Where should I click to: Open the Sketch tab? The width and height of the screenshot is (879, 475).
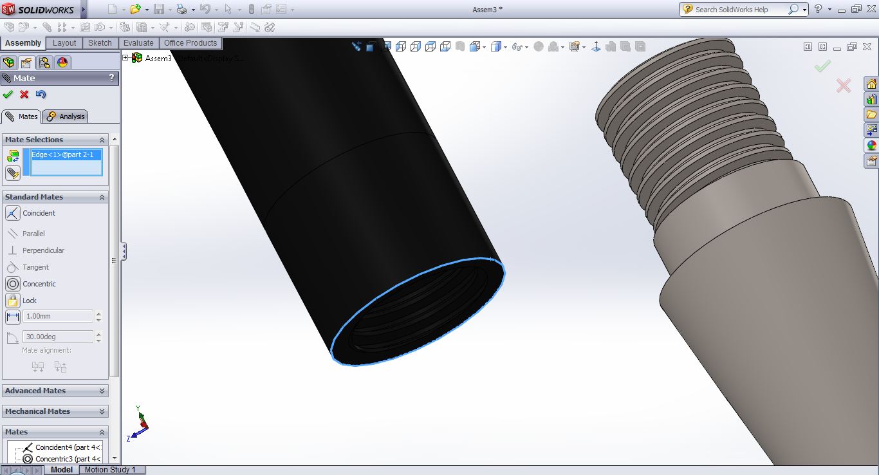point(100,43)
